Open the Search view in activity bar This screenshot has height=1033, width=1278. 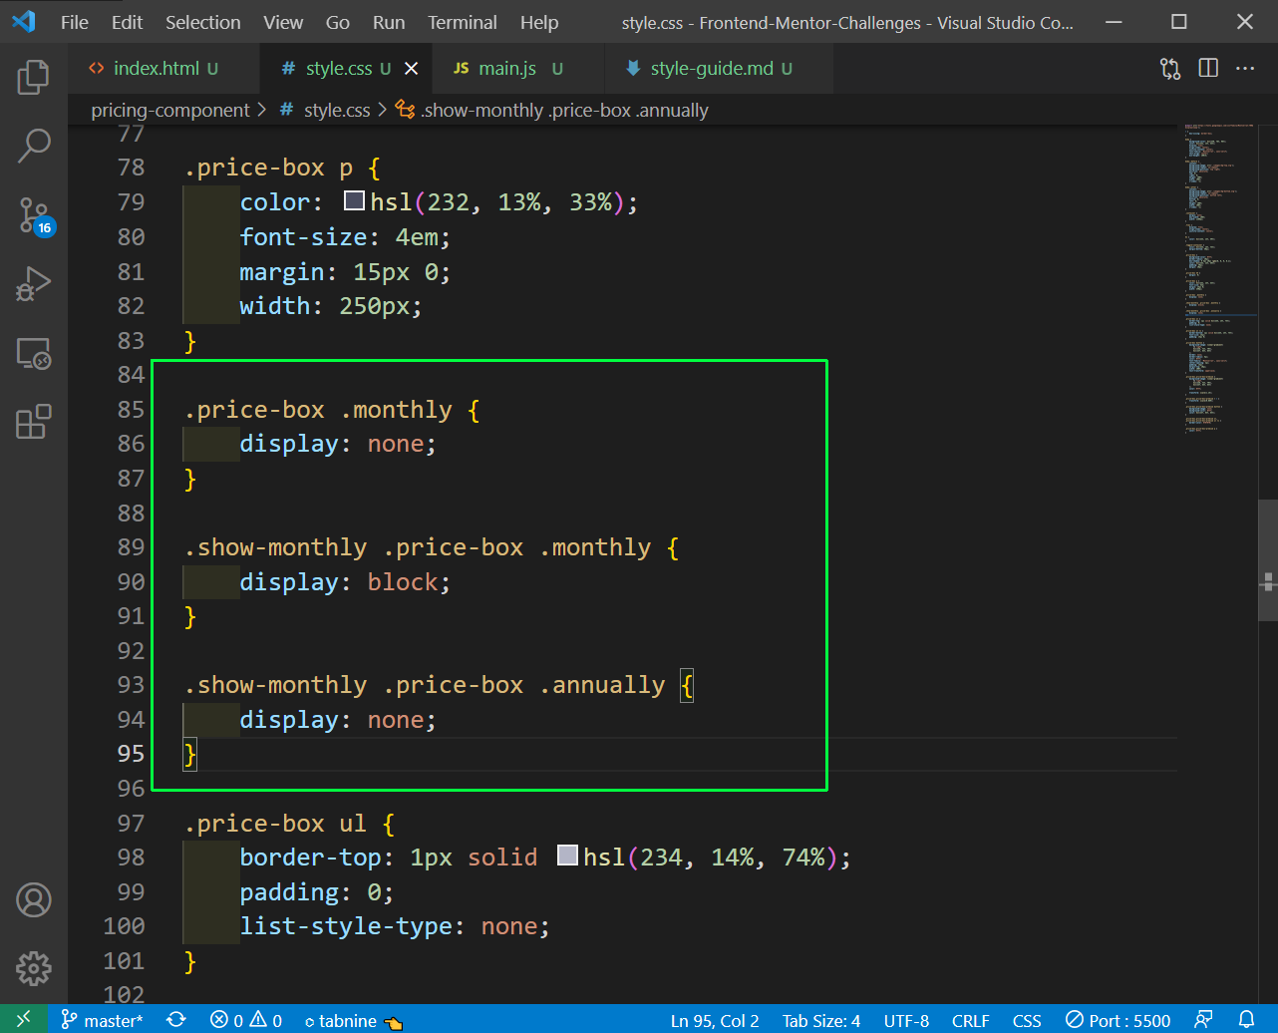pyautogui.click(x=33, y=146)
